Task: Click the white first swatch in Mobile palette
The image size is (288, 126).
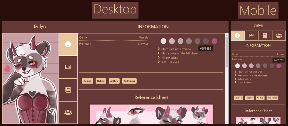Action: point(238,66)
